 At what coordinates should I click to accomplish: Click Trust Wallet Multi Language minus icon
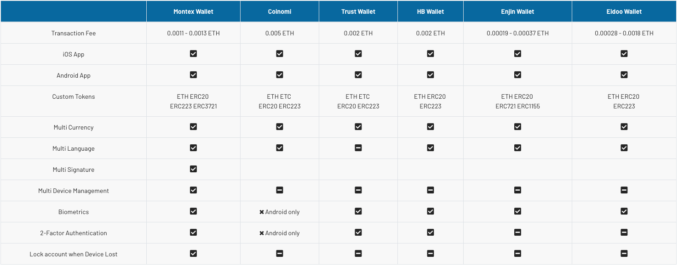[x=358, y=148]
